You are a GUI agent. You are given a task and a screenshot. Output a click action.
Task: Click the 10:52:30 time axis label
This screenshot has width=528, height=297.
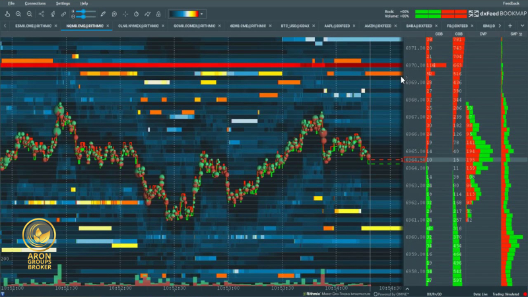pyautogui.click(x=174, y=288)
